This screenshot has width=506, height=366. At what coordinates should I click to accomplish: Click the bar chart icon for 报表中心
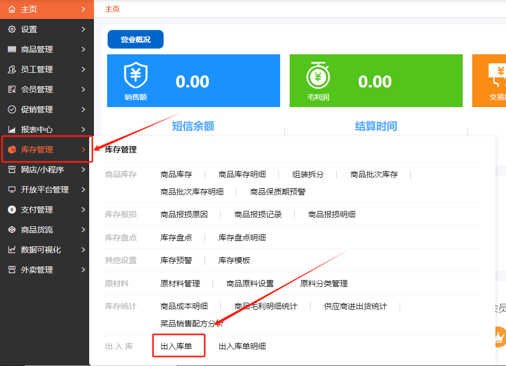tap(12, 130)
